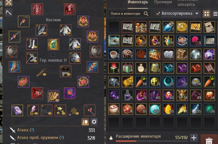Viewport: 218px width, 144px height.
Task: Select the carrot stack of 39
Action: pyautogui.click(x=141, y=82)
